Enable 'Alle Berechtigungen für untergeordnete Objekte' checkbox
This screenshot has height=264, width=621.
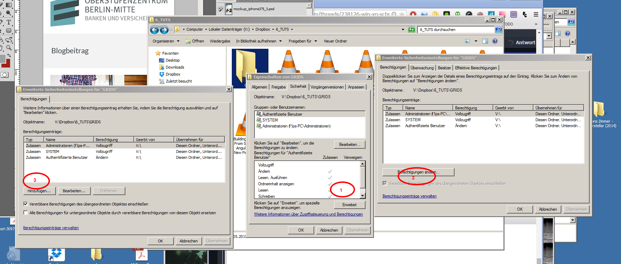pyautogui.click(x=25, y=213)
